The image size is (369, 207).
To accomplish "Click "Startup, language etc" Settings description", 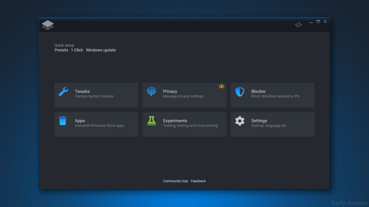I will coord(269,126).
